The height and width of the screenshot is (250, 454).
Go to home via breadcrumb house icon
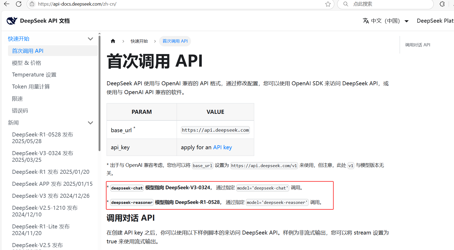click(113, 41)
